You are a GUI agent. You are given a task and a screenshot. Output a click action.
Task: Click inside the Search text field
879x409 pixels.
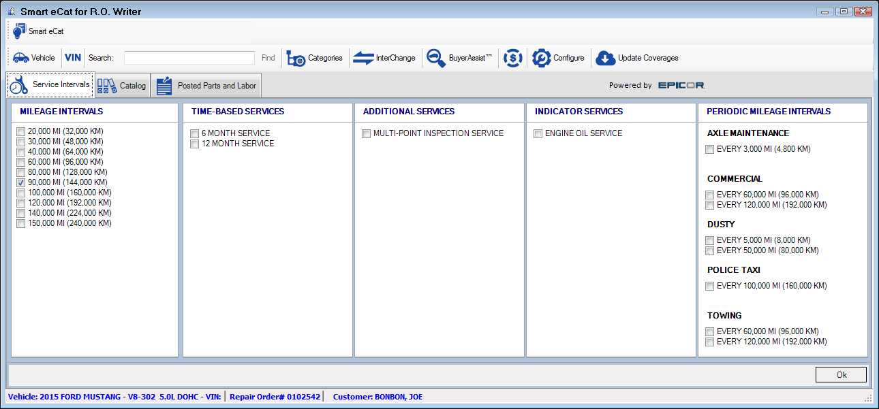[x=189, y=58]
